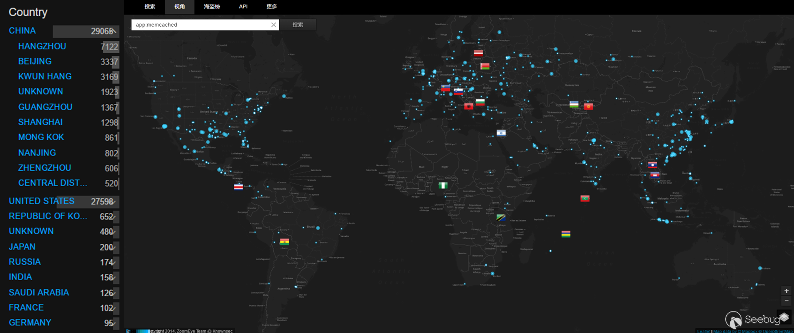The height and width of the screenshot is (333, 794).
Task: Expand the UNITED STATES entry
Action: click(113, 202)
